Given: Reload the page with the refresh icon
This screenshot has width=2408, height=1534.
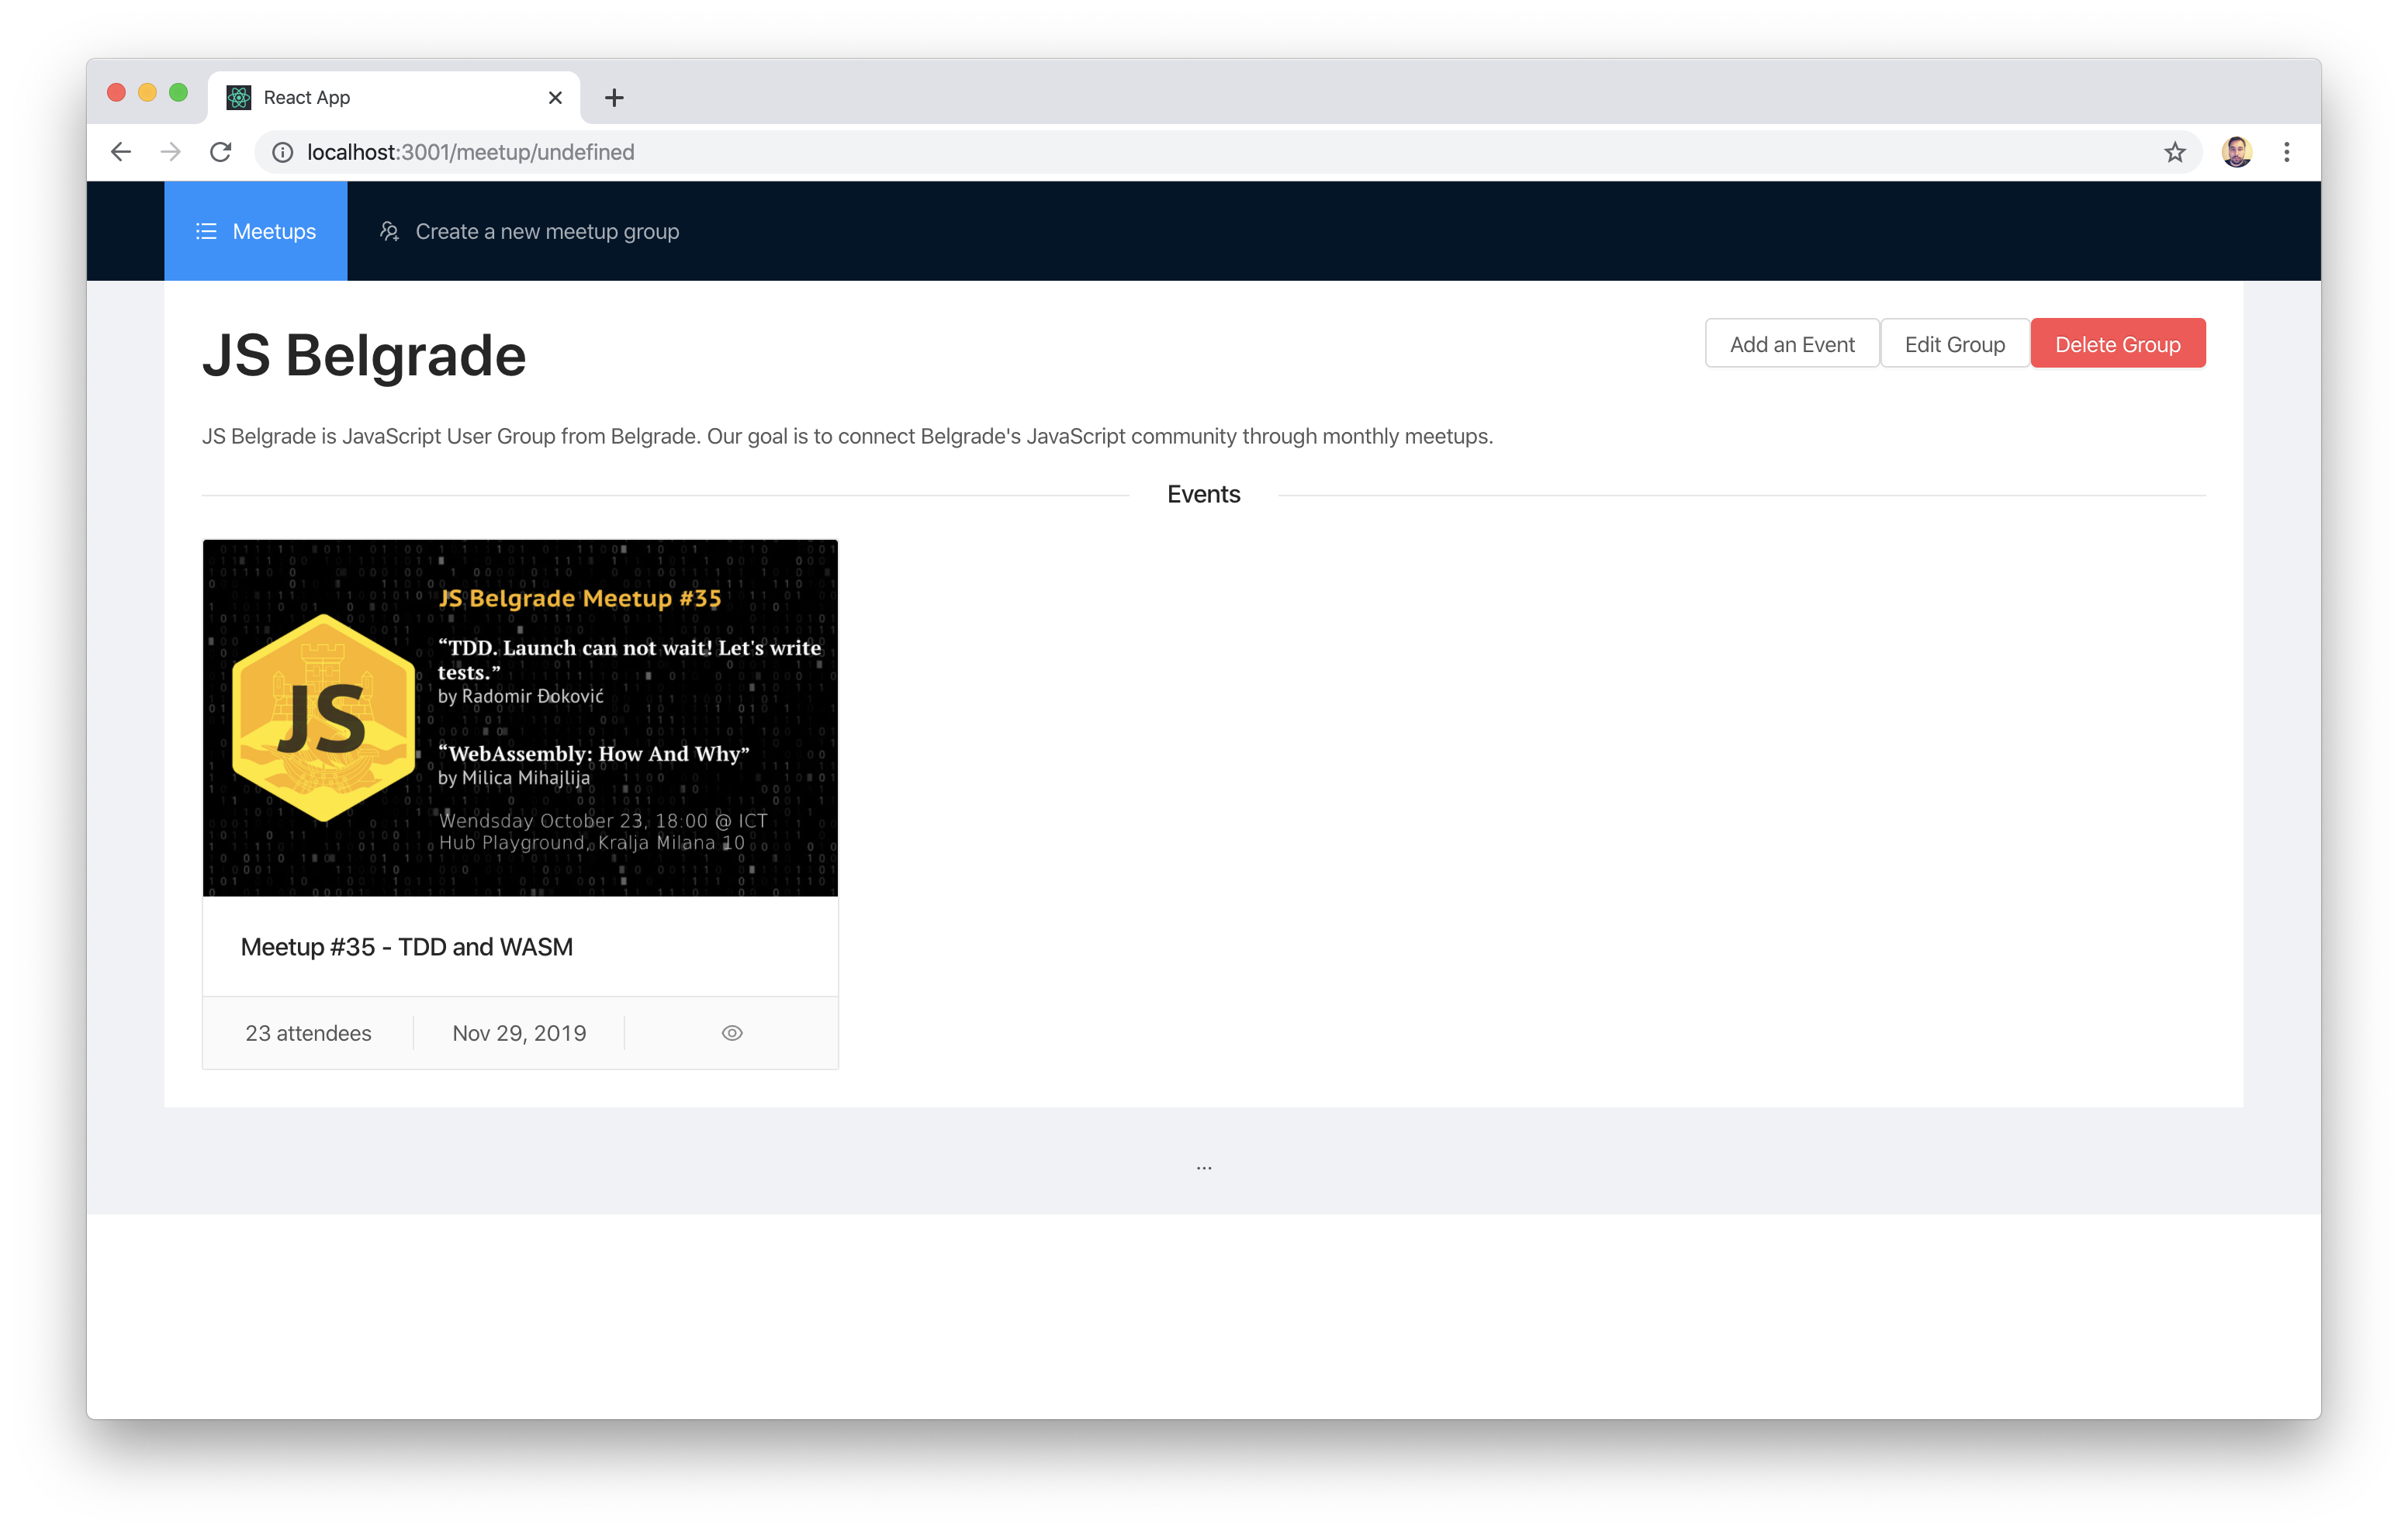Looking at the screenshot, I should click(x=221, y=152).
